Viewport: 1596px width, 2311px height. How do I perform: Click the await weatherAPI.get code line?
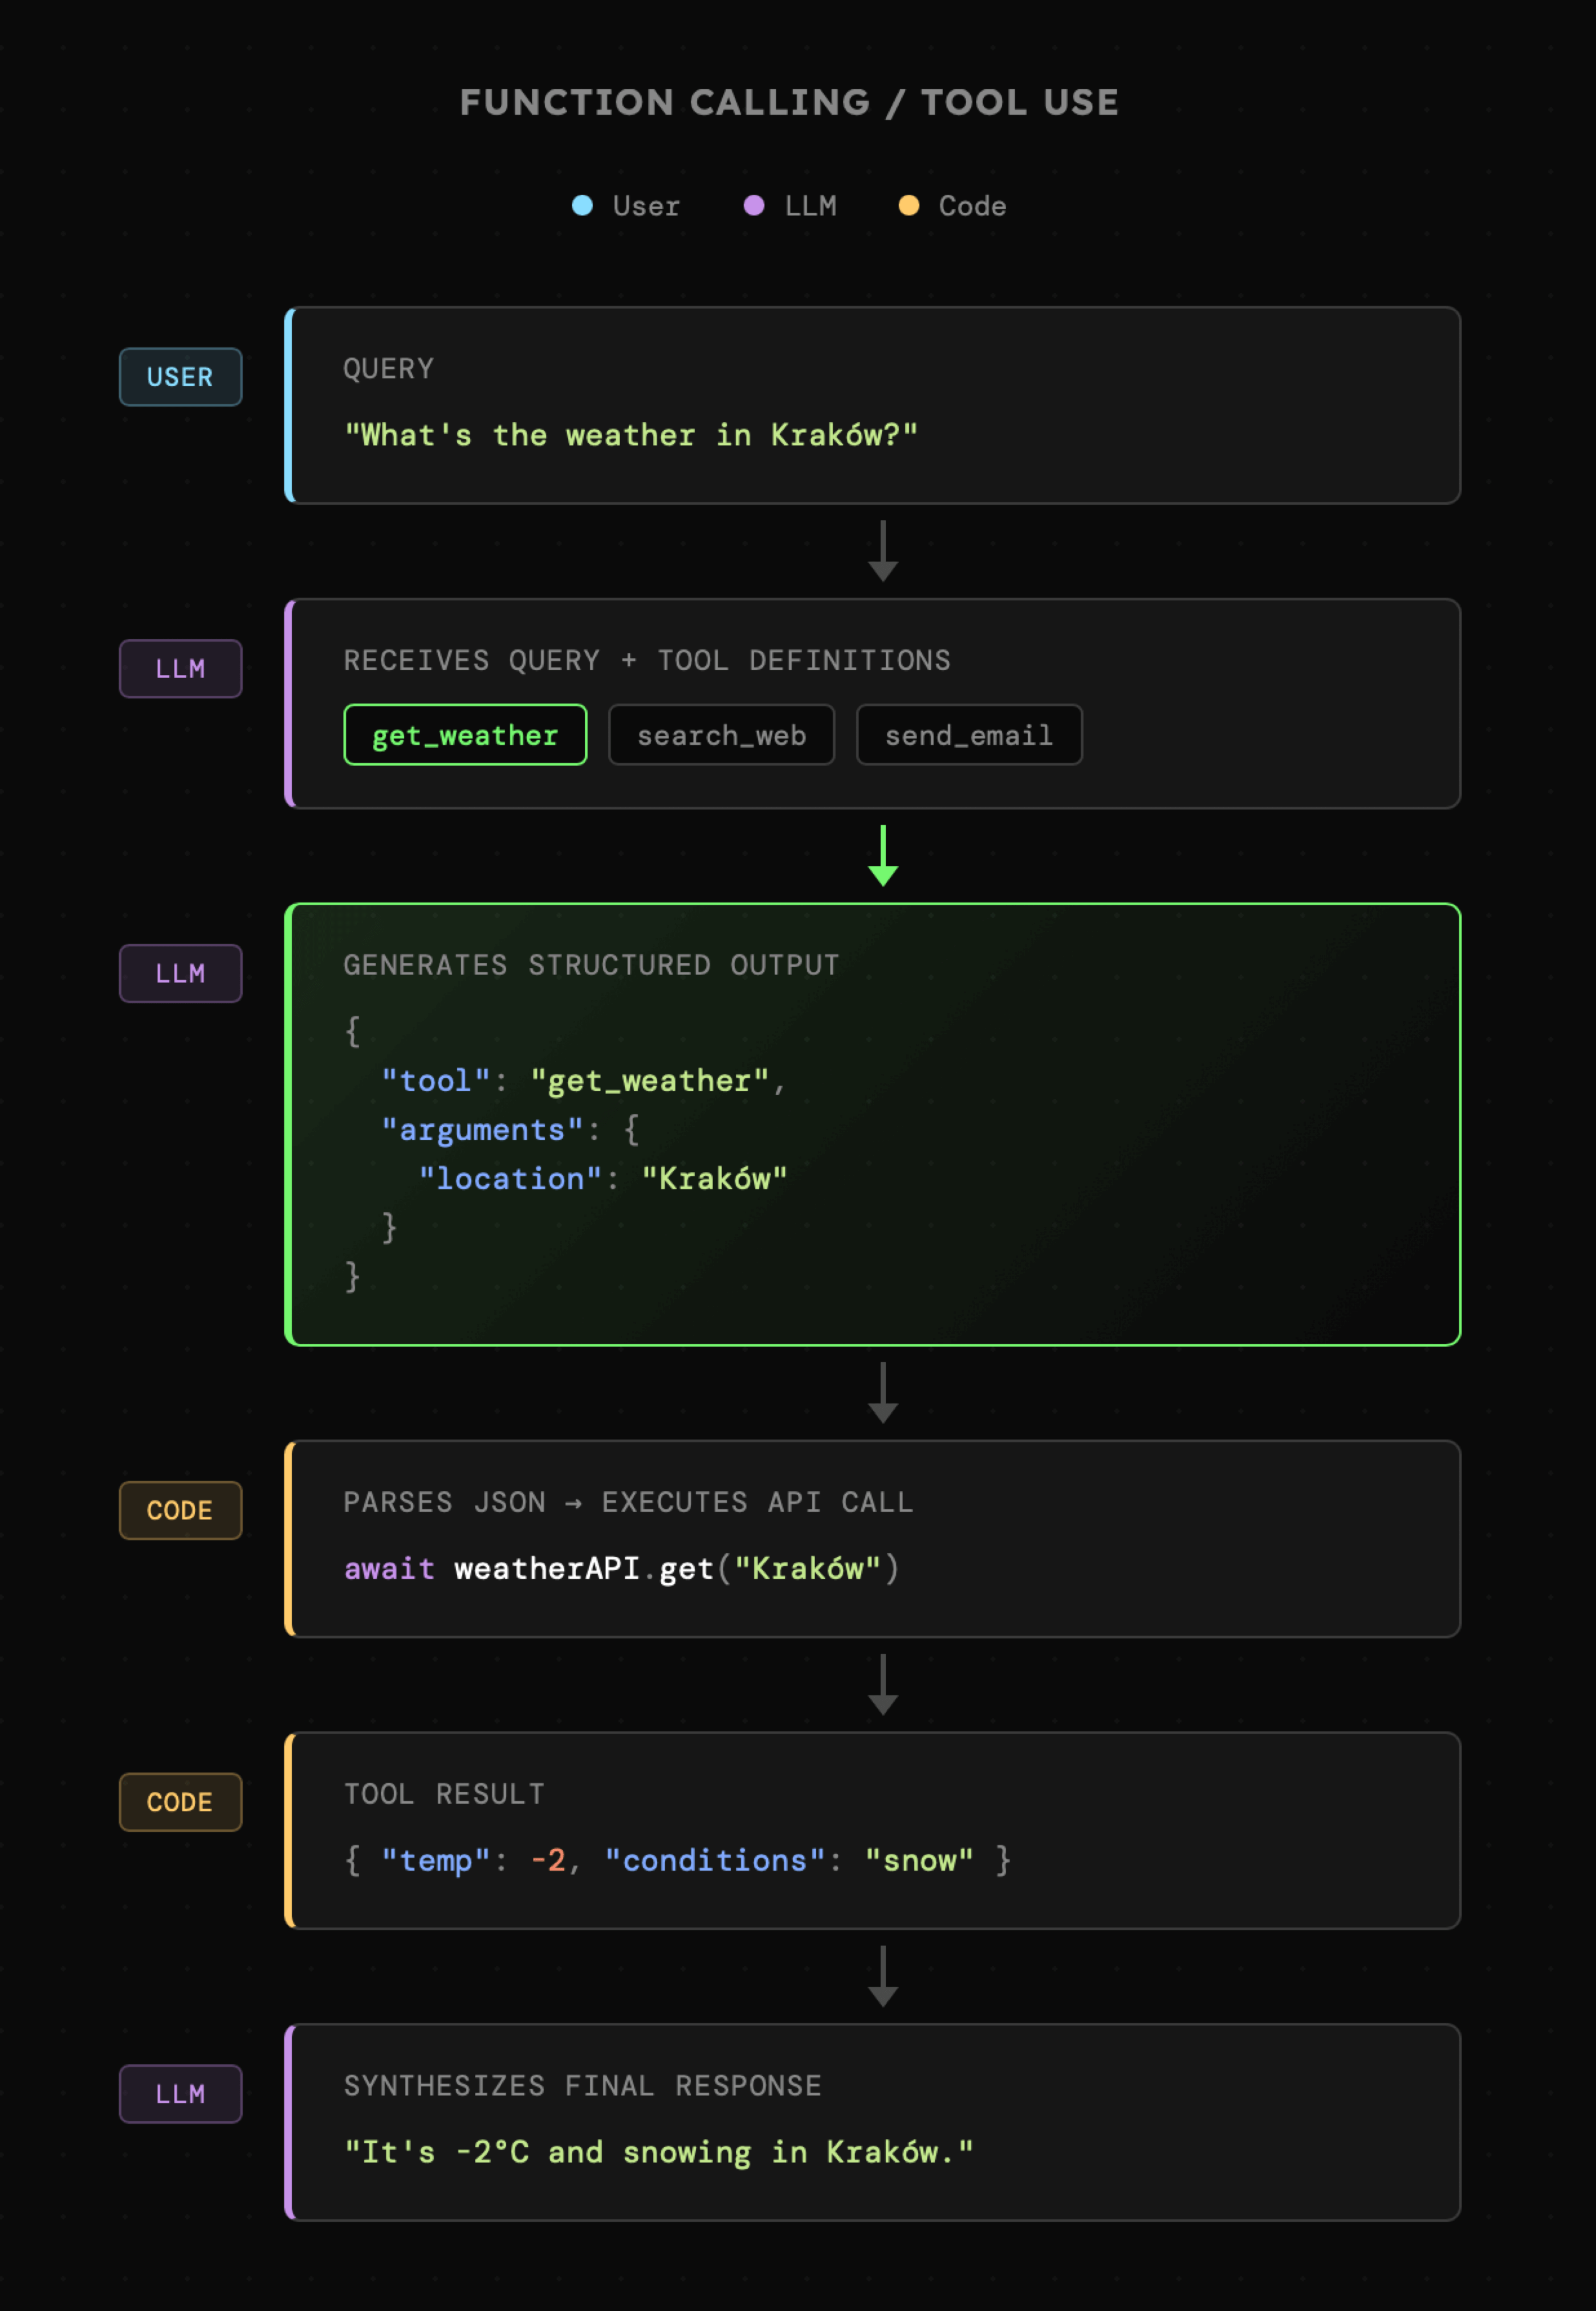pyautogui.click(x=621, y=1568)
